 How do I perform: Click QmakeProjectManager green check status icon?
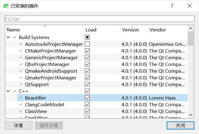pyautogui.click(x=21, y=78)
